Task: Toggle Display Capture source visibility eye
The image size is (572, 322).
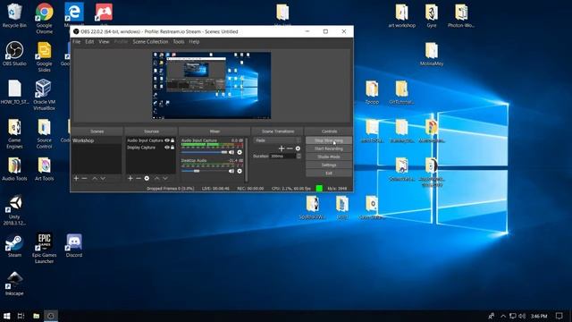Action: click(x=167, y=147)
